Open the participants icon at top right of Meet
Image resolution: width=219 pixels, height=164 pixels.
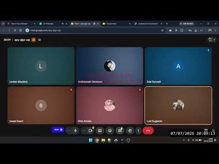210,40
